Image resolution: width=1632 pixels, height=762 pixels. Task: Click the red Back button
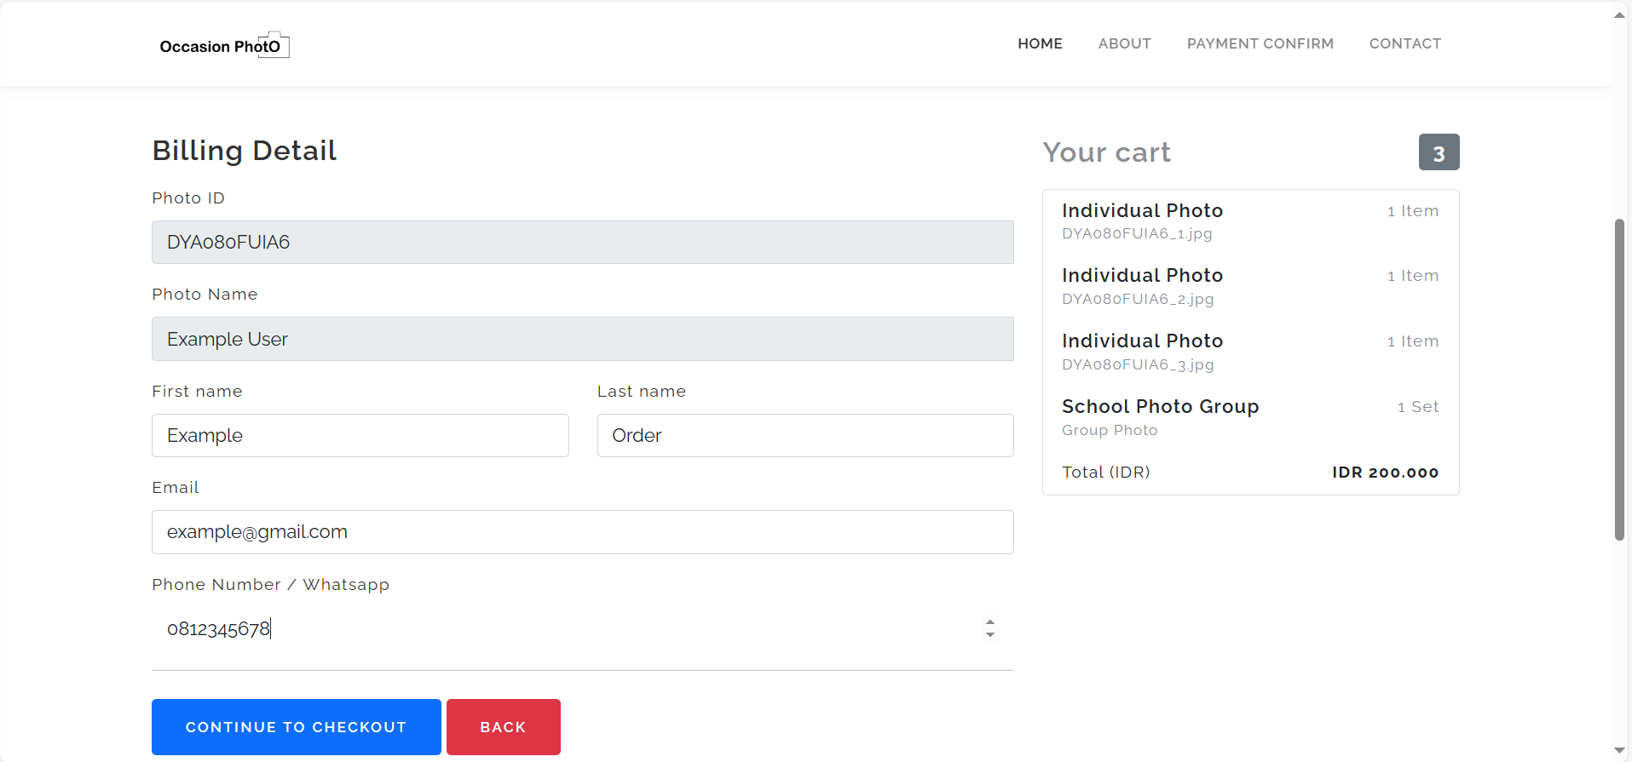tap(503, 727)
